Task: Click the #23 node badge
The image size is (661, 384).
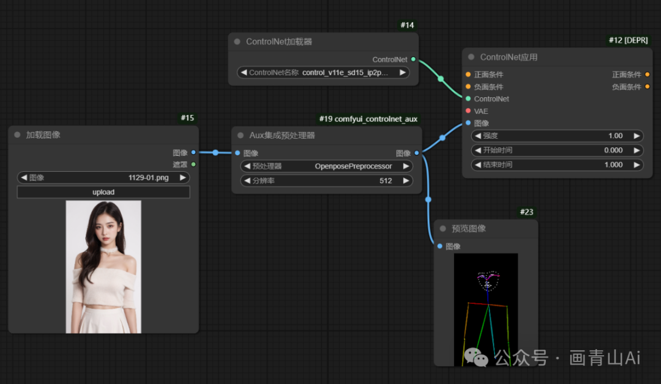Action: (526, 212)
